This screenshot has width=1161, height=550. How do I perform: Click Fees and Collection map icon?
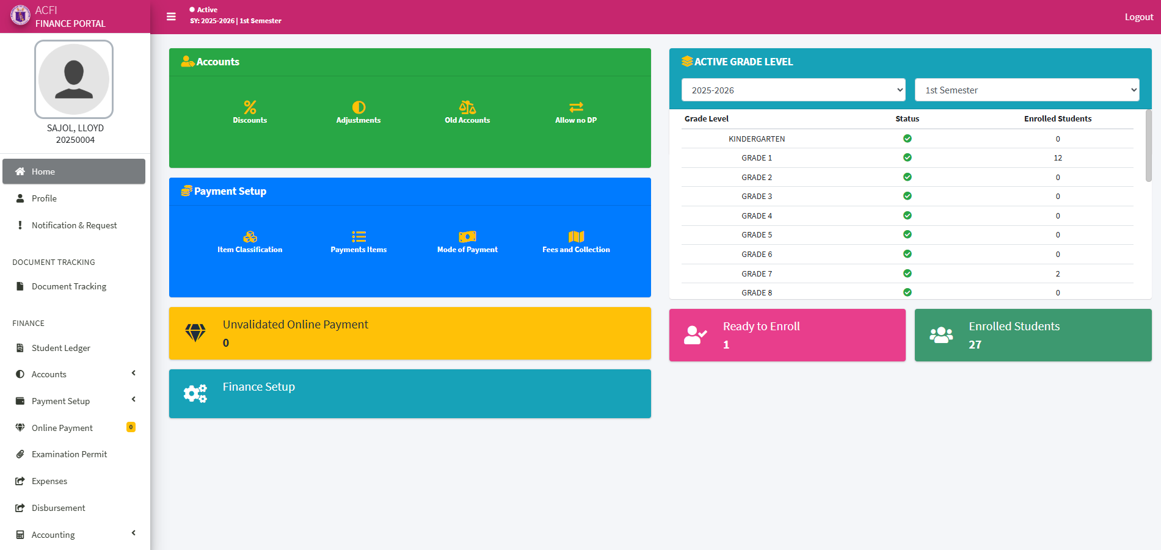click(x=576, y=237)
